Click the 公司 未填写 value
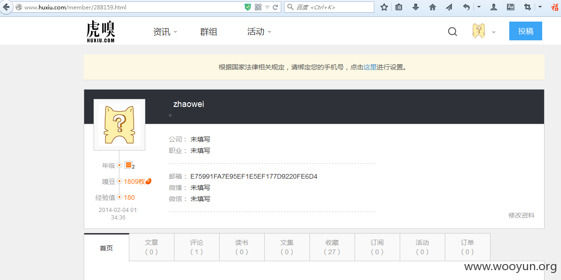The image size is (561, 280). (200, 139)
